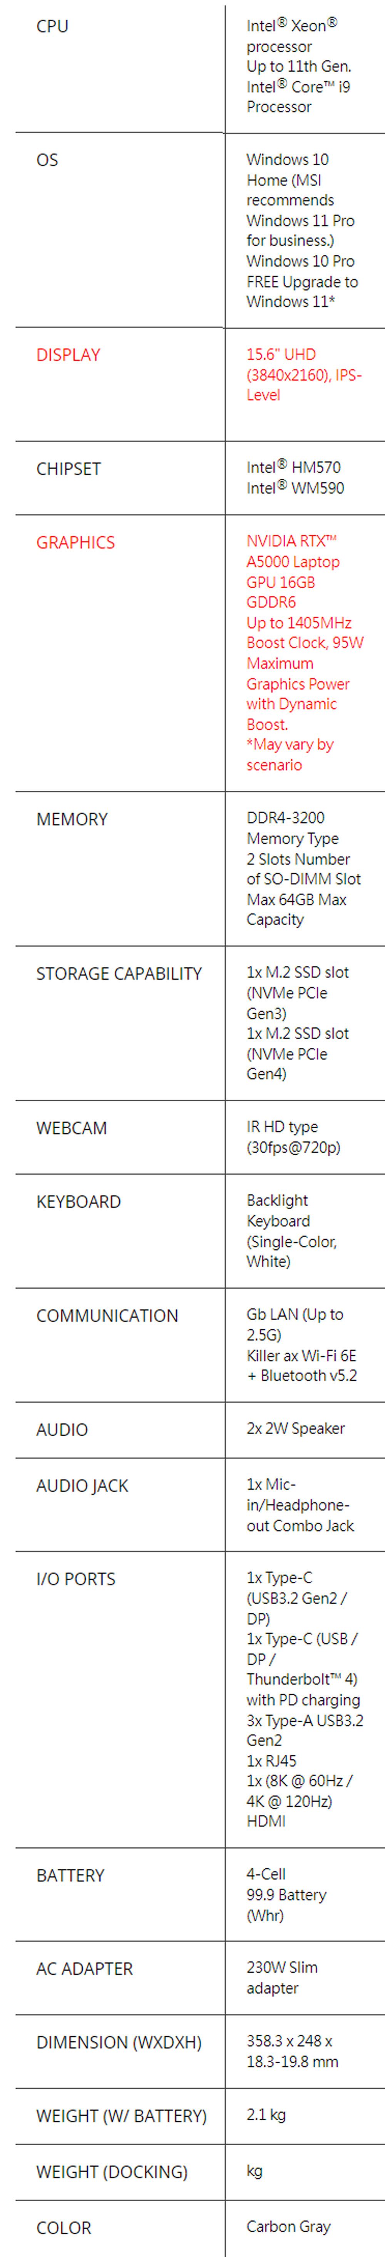Click the Carbon Gray color value
The image size is (385, 2257).
point(289,2226)
